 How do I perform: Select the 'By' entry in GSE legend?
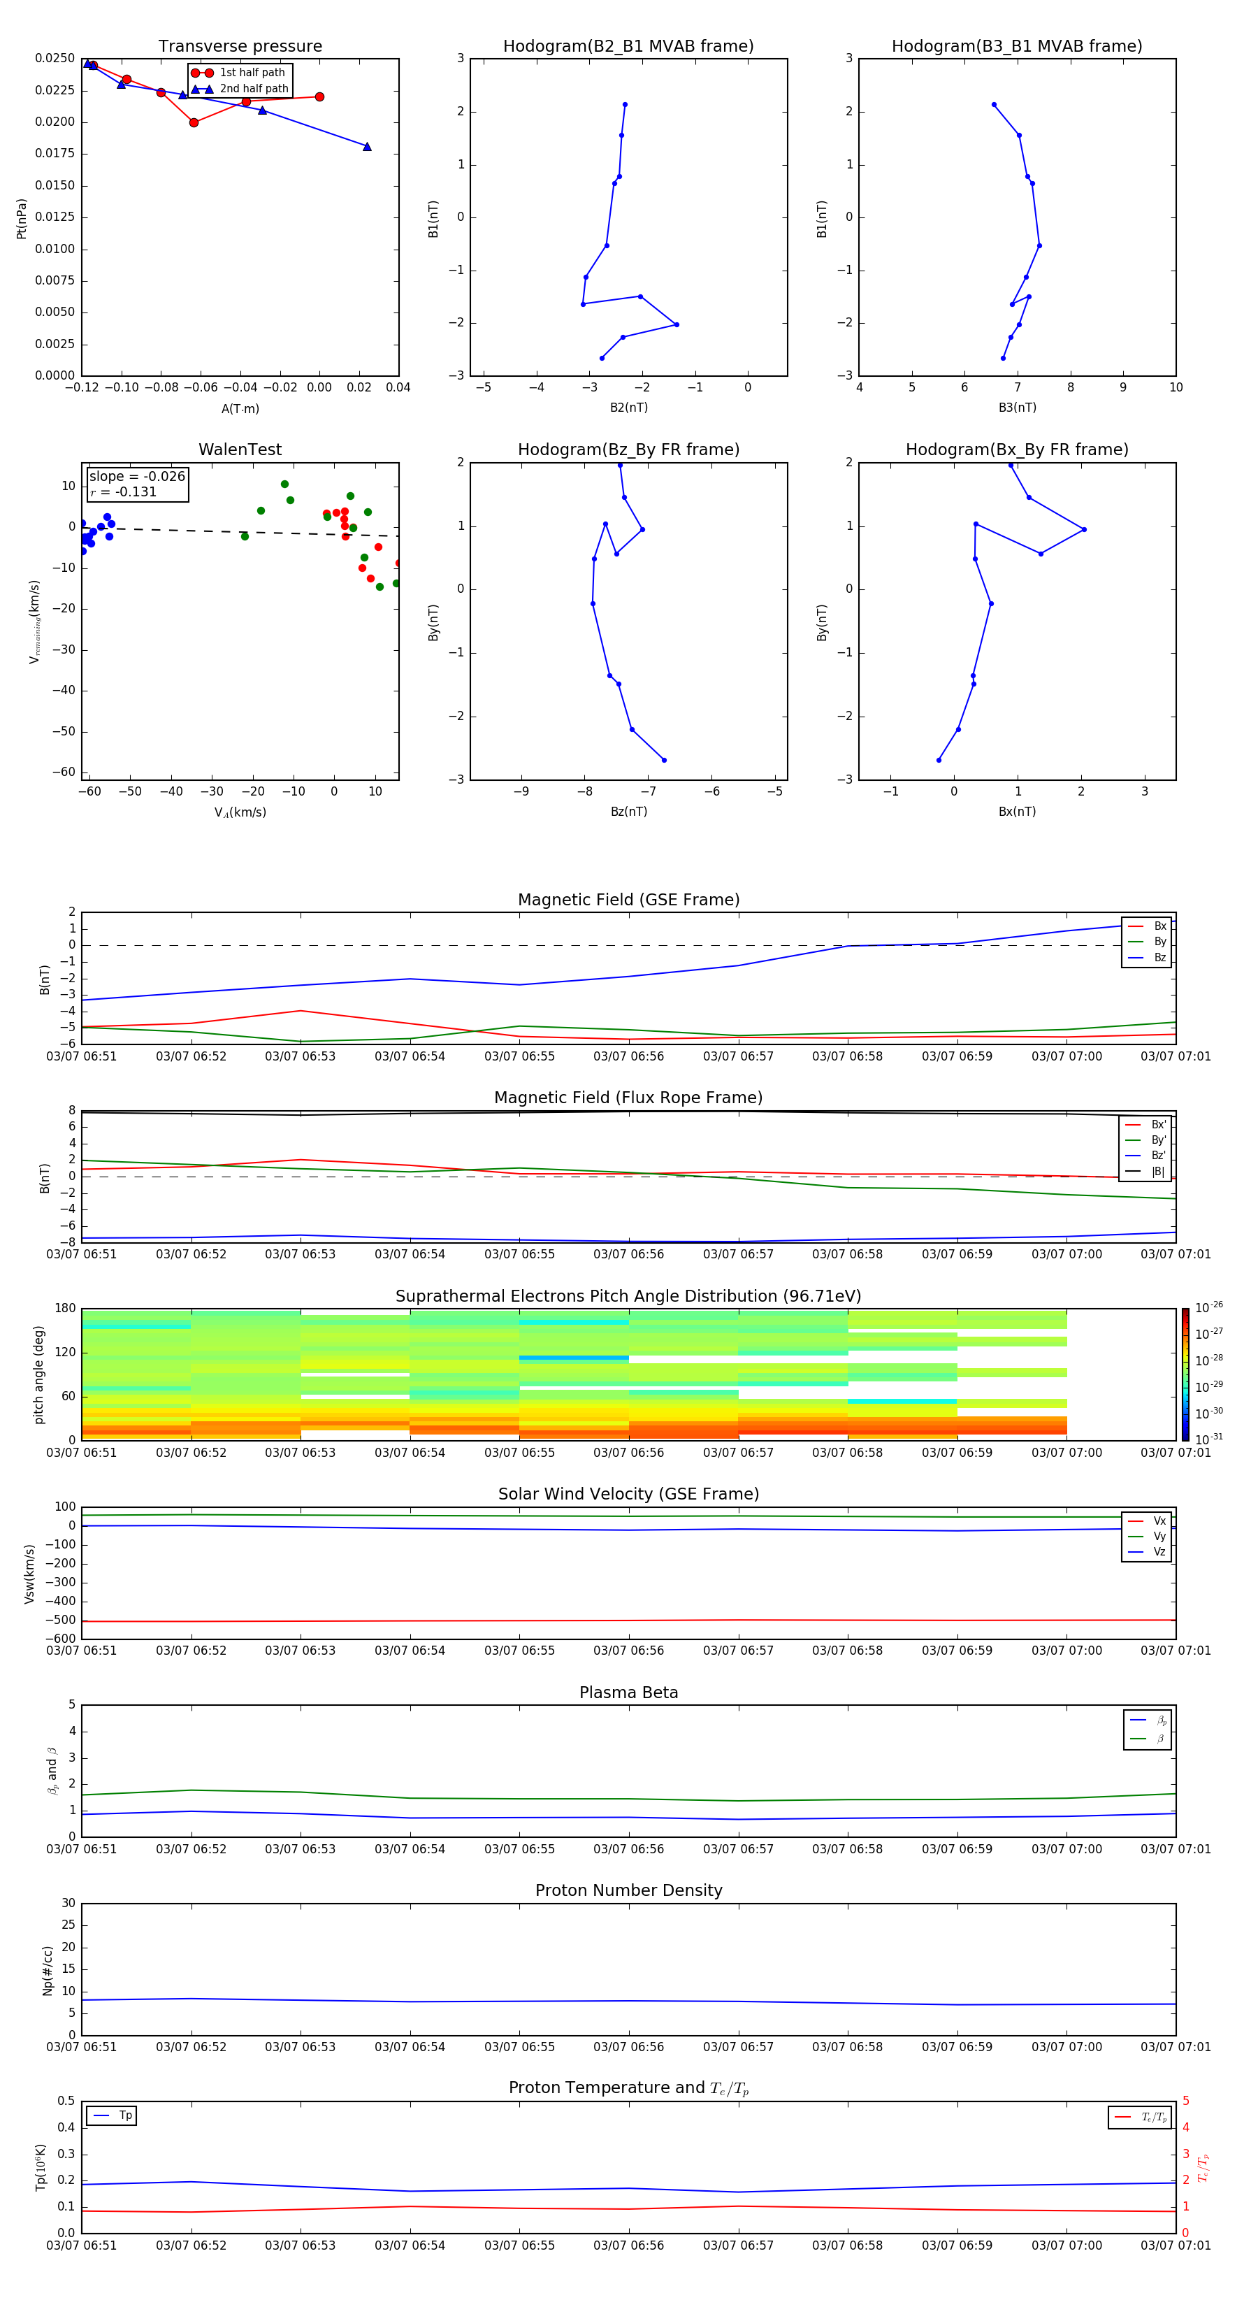point(1147,941)
